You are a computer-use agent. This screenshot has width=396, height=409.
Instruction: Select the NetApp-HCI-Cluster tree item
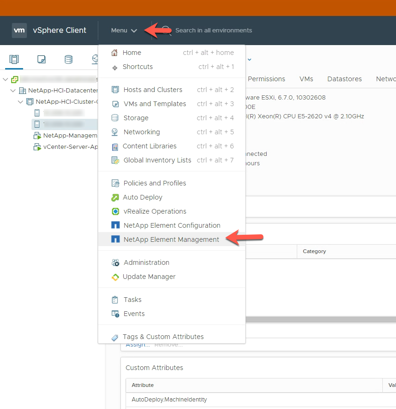click(67, 102)
